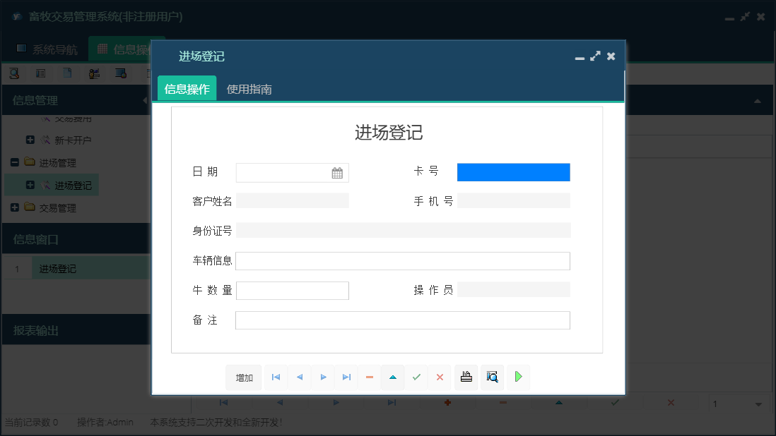Image resolution: width=776 pixels, height=436 pixels.
Task: Jump to first record with the navigation icon
Action: tap(276, 377)
